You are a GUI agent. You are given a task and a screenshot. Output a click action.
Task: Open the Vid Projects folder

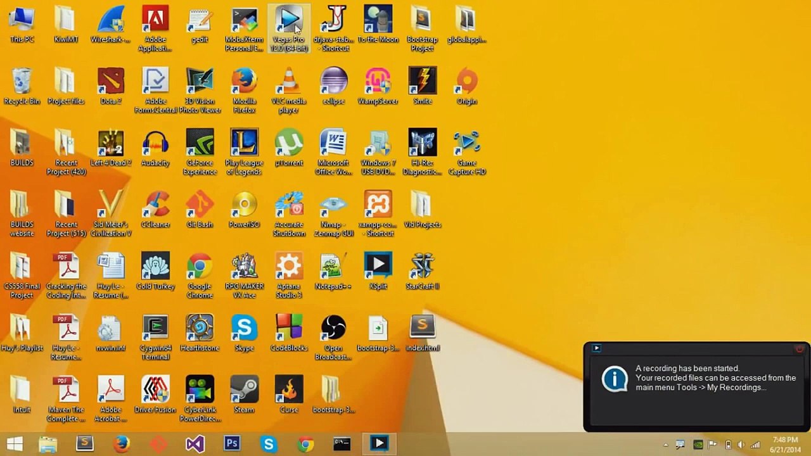[423, 210]
